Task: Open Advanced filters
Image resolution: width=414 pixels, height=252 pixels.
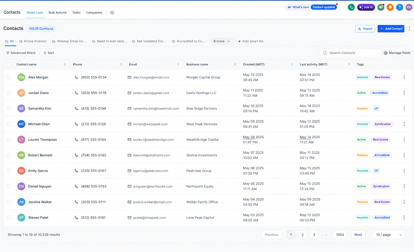Action: click(21, 53)
